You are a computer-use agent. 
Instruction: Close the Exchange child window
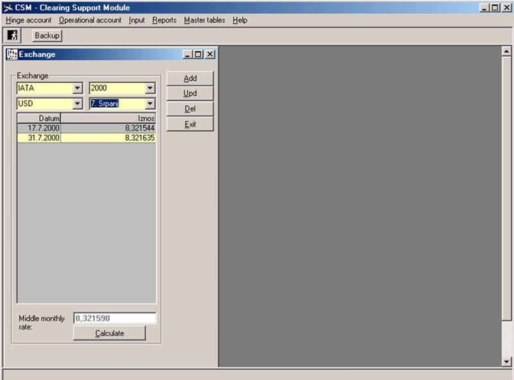coord(210,55)
